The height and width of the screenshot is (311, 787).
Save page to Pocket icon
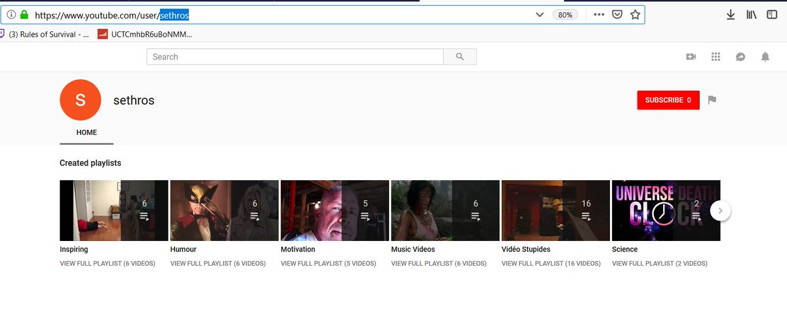coord(617,14)
